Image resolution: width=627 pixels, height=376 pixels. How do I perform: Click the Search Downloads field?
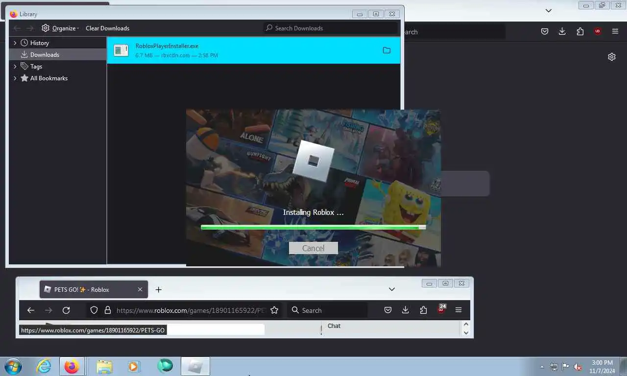(x=331, y=28)
